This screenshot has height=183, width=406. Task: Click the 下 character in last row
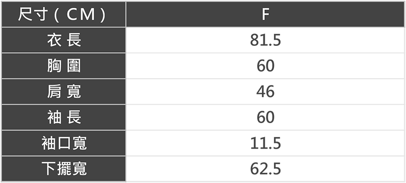coord(48,169)
